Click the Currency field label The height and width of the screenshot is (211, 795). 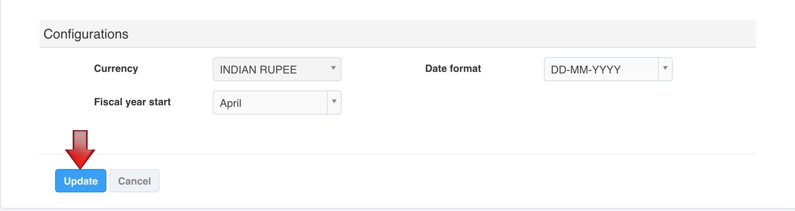116,69
